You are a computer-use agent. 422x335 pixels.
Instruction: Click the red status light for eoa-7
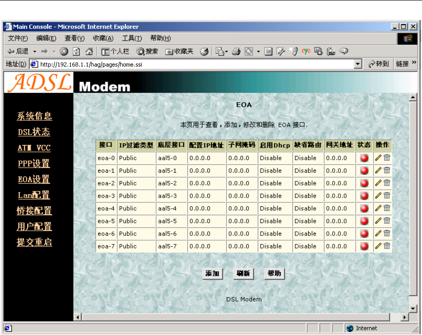[364, 246]
